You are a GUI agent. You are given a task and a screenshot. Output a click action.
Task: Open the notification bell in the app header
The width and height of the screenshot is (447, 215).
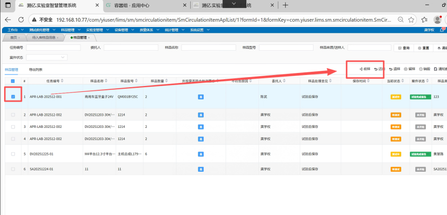click(442, 30)
